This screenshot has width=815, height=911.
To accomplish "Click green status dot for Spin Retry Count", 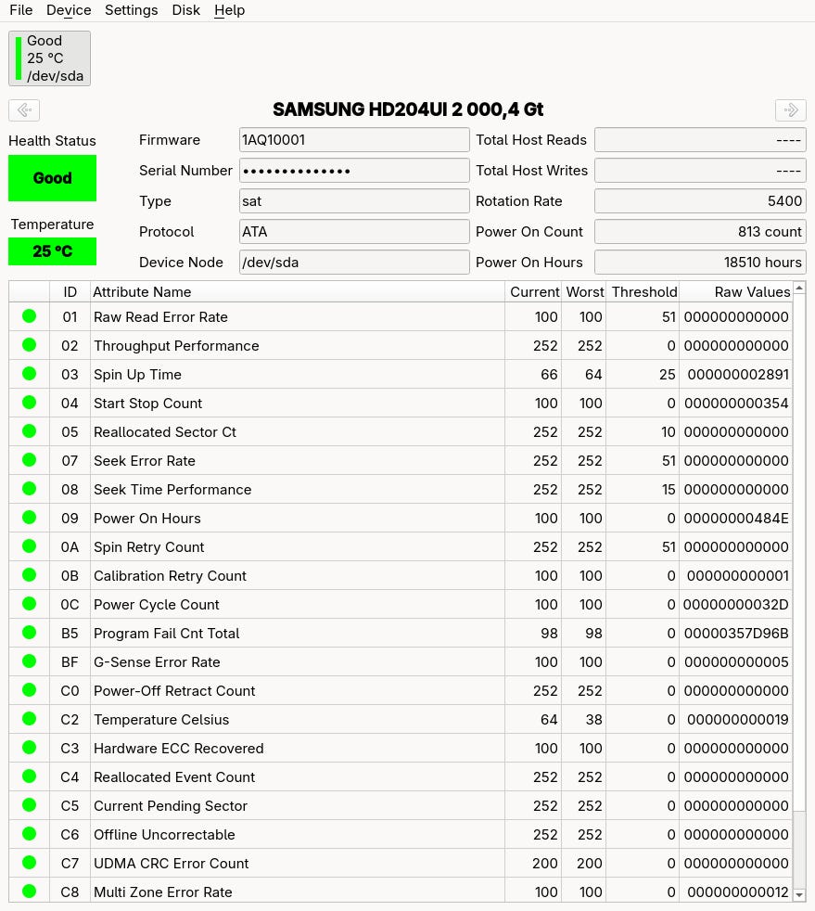I will (29, 546).
